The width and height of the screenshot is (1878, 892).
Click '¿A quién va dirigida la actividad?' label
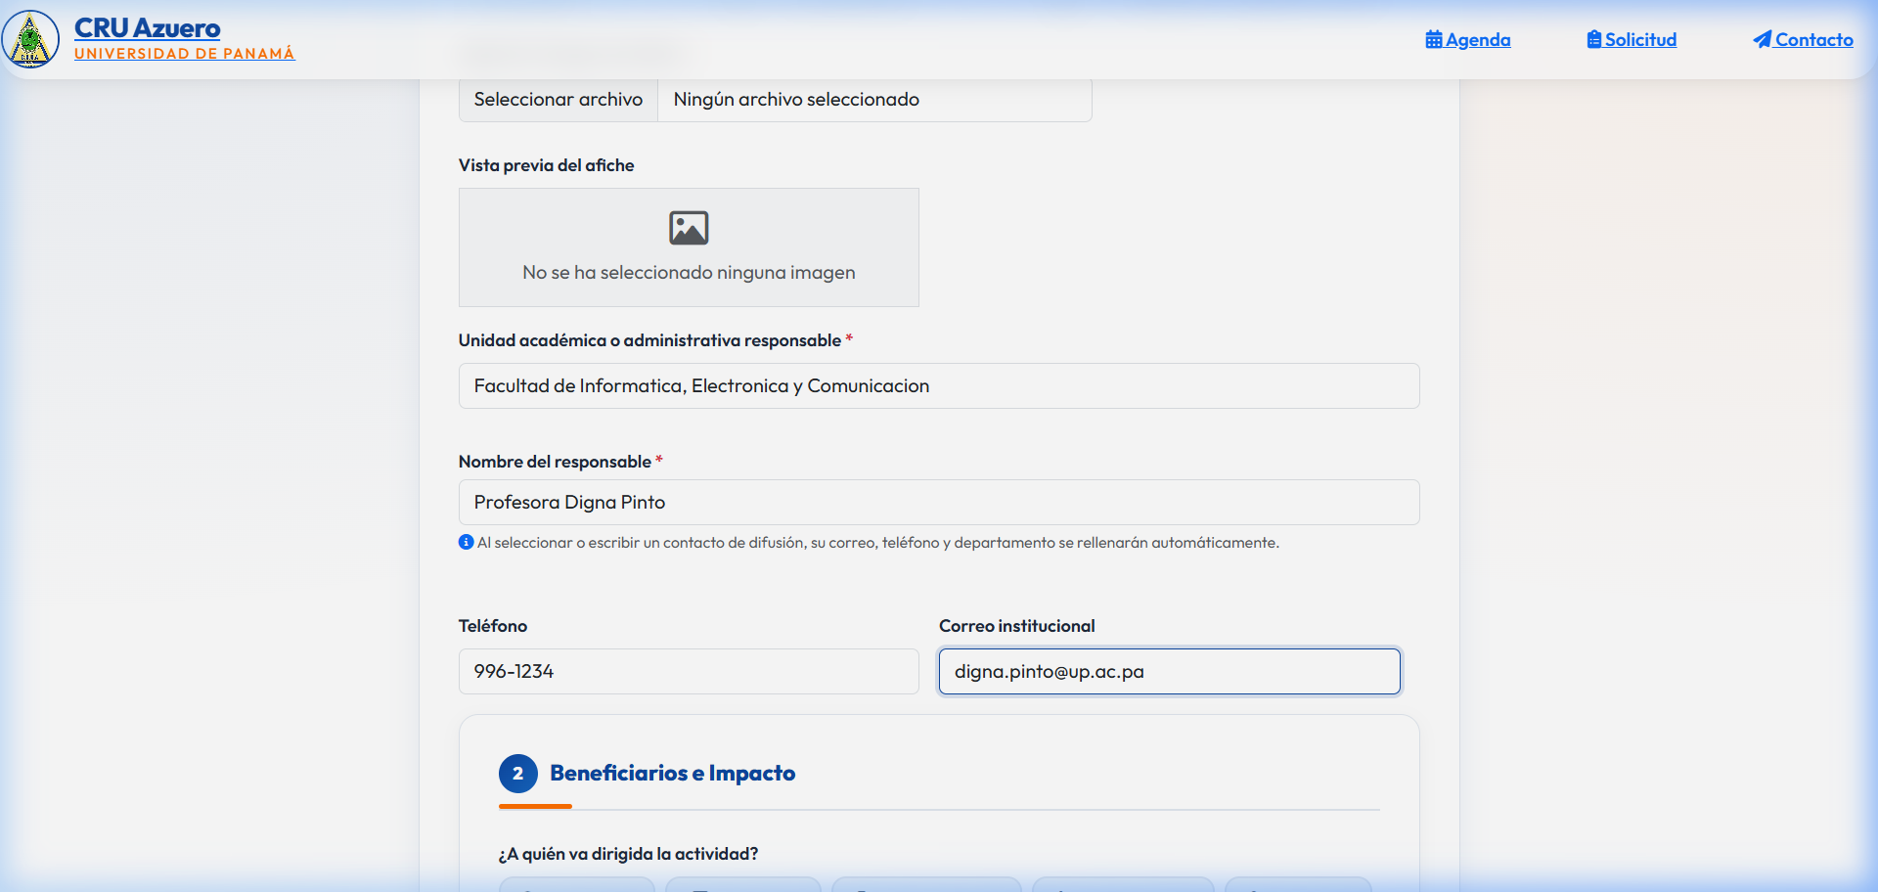(628, 854)
